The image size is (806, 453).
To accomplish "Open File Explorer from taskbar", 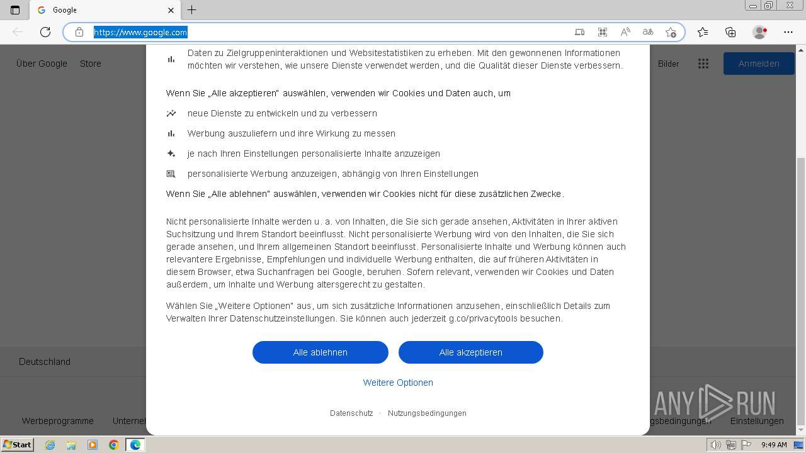I will pyautogui.click(x=71, y=445).
